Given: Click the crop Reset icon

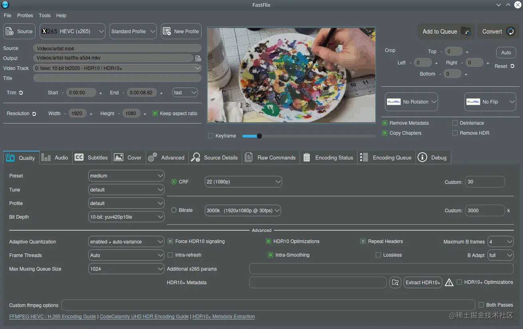Looking at the screenshot, I should pyautogui.click(x=512, y=66).
